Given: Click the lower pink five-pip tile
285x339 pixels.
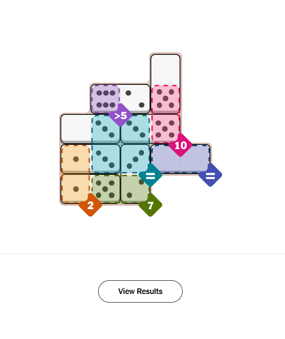Looking at the screenshot, I should click(x=165, y=129).
